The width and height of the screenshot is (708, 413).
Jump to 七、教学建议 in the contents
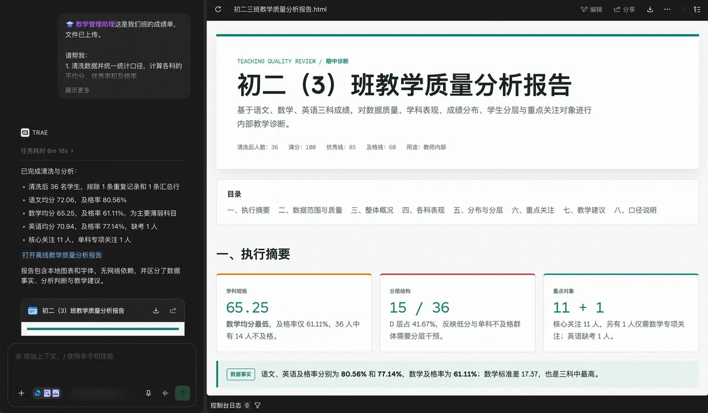tap(584, 210)
